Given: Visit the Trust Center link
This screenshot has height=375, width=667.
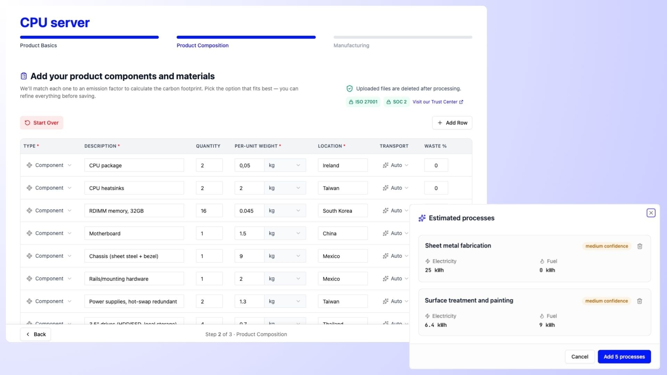Looking at the screenshot, I should [x=438, y=102].
